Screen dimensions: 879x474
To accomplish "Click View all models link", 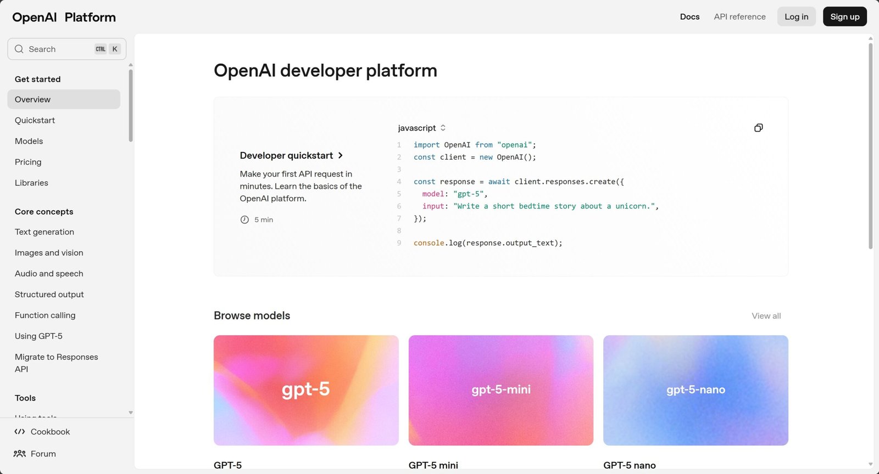I will pyautogui.click(x=766, y=316).
